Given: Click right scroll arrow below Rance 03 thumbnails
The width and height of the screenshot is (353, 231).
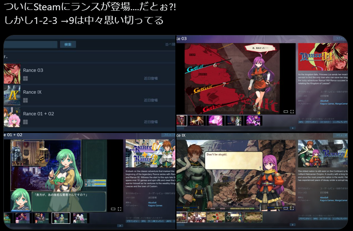Looking at the screenshot, I should [292, 128].
